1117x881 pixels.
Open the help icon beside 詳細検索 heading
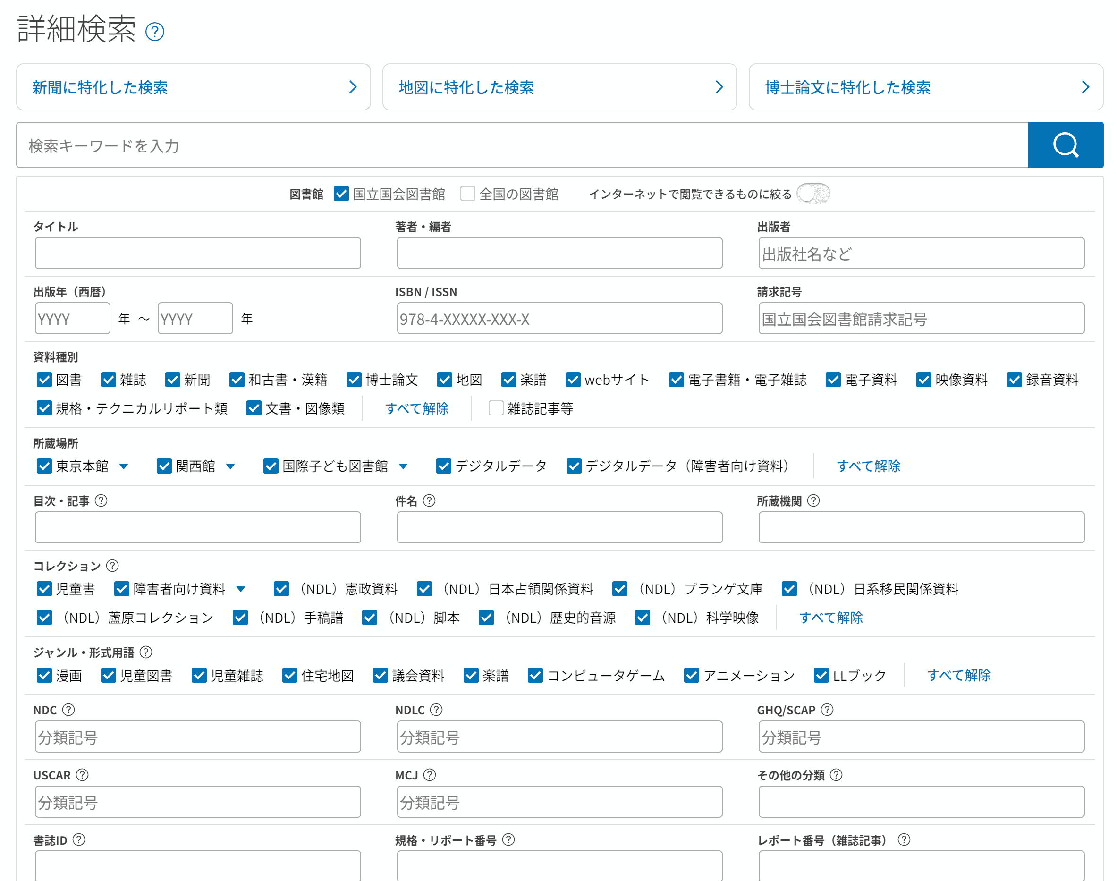(154, 32)
